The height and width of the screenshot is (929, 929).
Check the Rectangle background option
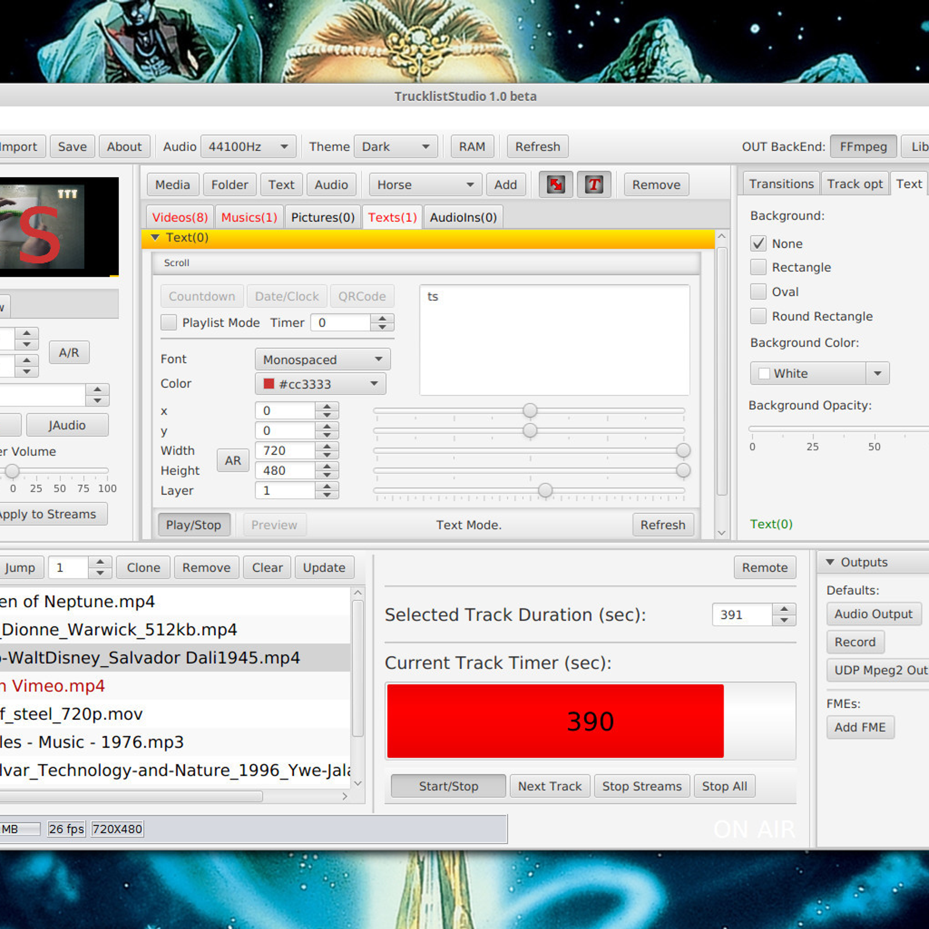(x=758, y=267)
